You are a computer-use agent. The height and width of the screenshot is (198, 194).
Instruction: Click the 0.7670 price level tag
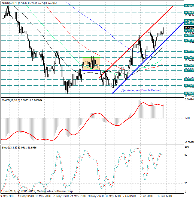coord(189,51)
